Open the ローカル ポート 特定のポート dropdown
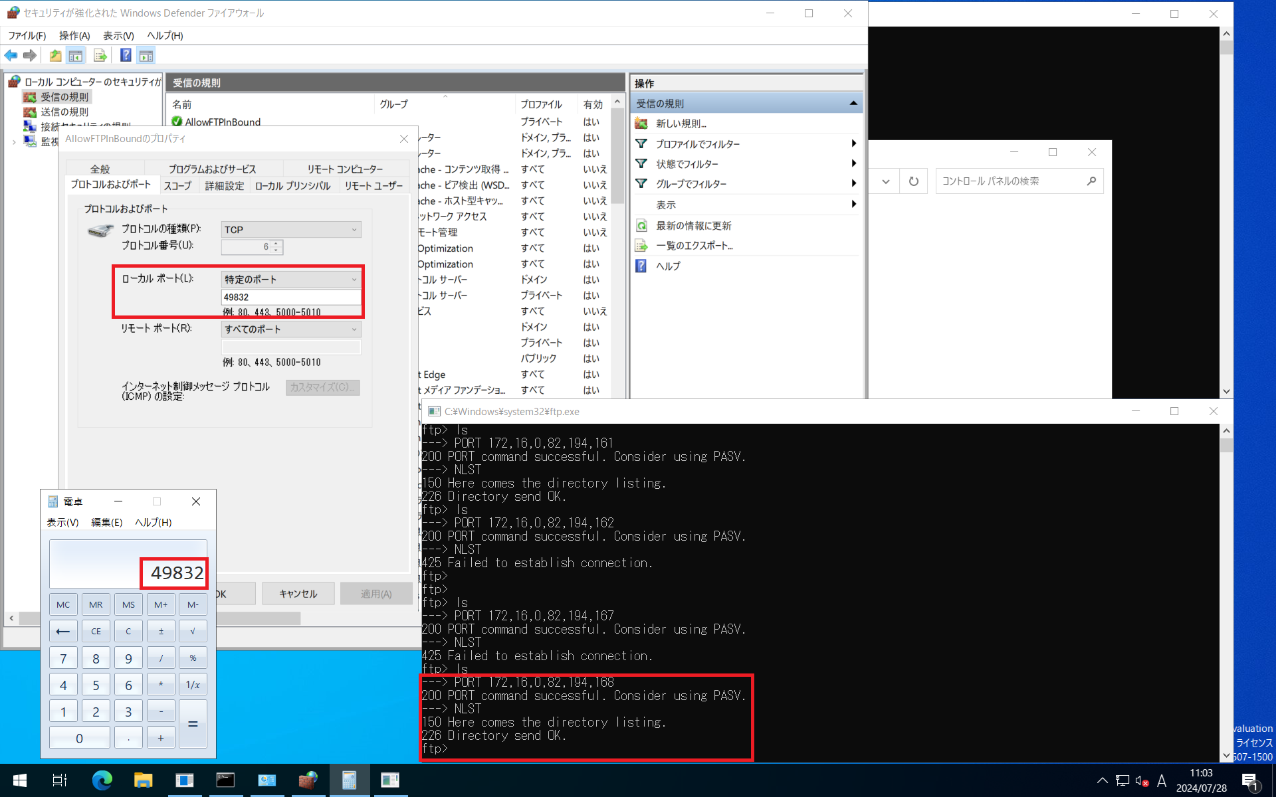1276x797 pixels. point(291,280)
